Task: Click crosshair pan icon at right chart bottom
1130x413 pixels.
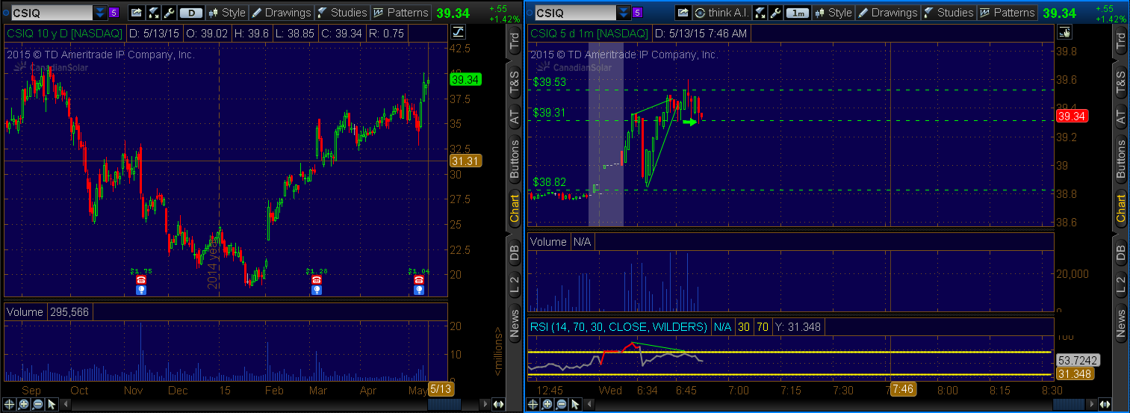Action: point(533,404)
